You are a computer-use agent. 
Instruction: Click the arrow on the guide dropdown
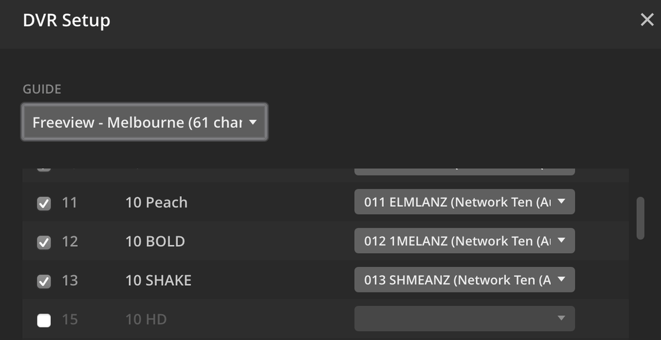pos(253,122)
